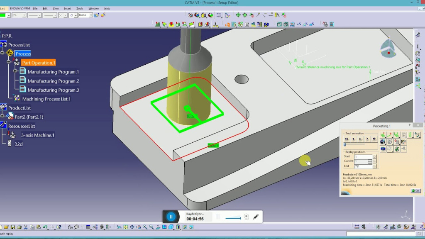Image resolution: width=425 pixels, height=239 pixels.
Task: Click the Save icon in bottom toolbar
Action: pos(13,227)
